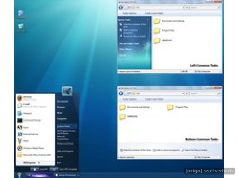
Task: Open WINDOWS folder in the top window
Action: click(x=163, y=40)
